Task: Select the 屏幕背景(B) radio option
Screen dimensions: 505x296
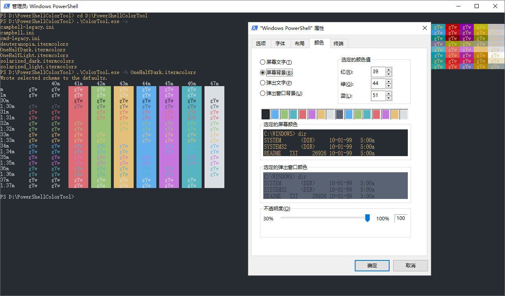Action: (x=276, y=73)
